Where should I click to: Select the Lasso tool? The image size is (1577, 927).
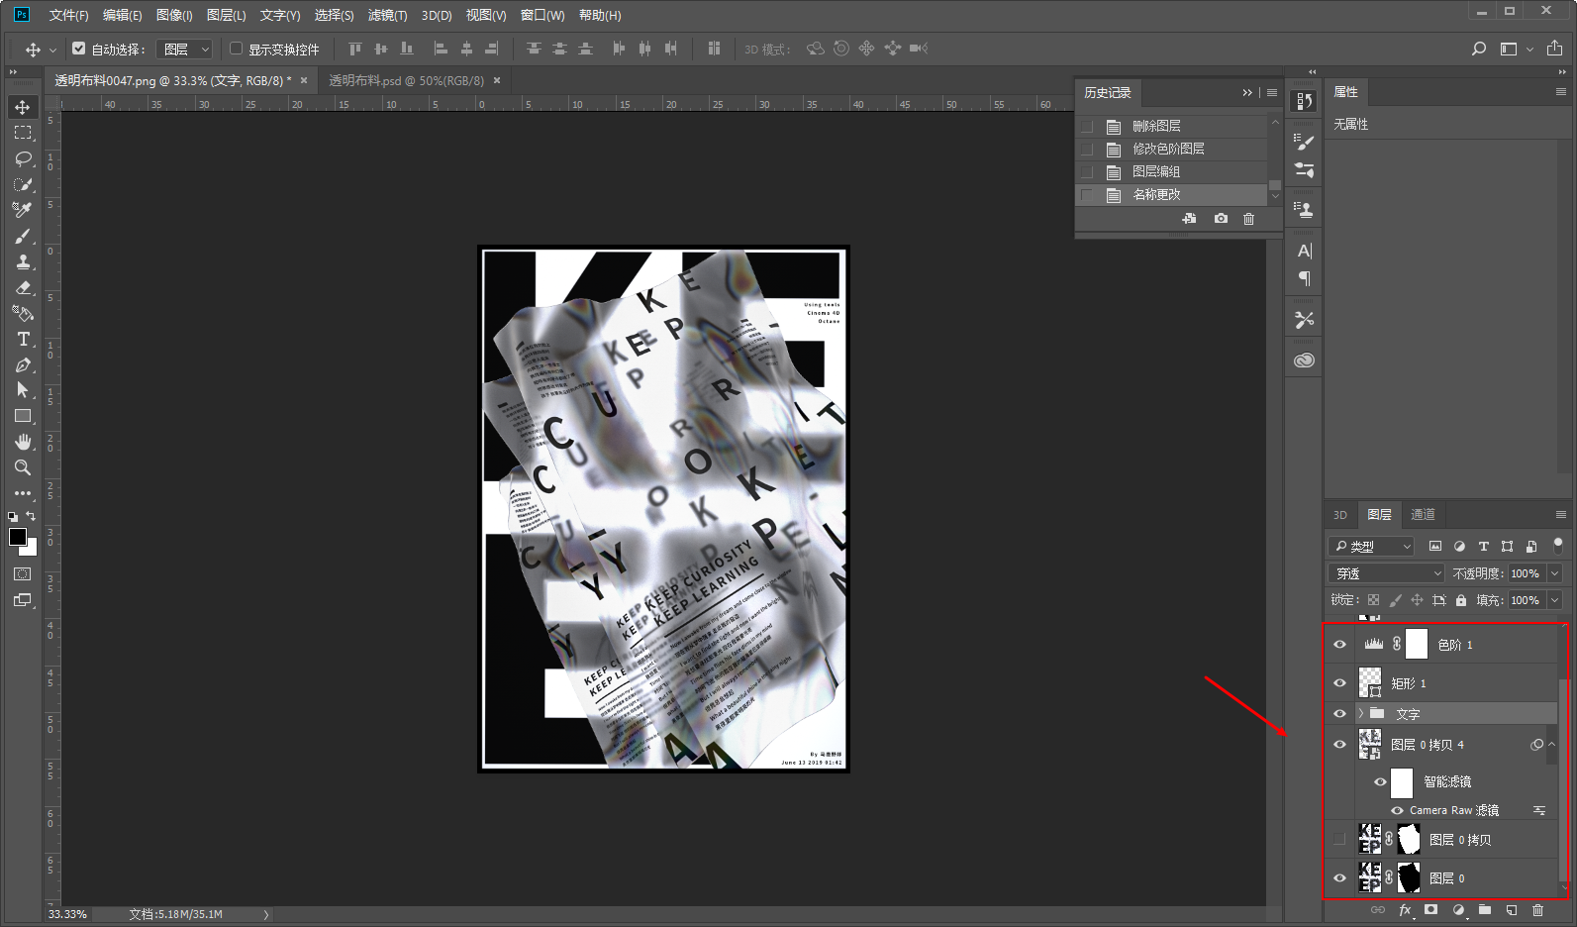(x=23, y=158)
